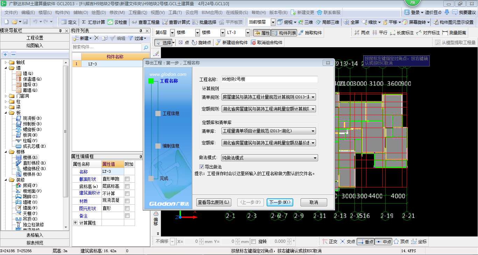Check 附加 box for 建筑面积计 row
The height and width of the screenshot is (255, 478).
tap(127, 193)
